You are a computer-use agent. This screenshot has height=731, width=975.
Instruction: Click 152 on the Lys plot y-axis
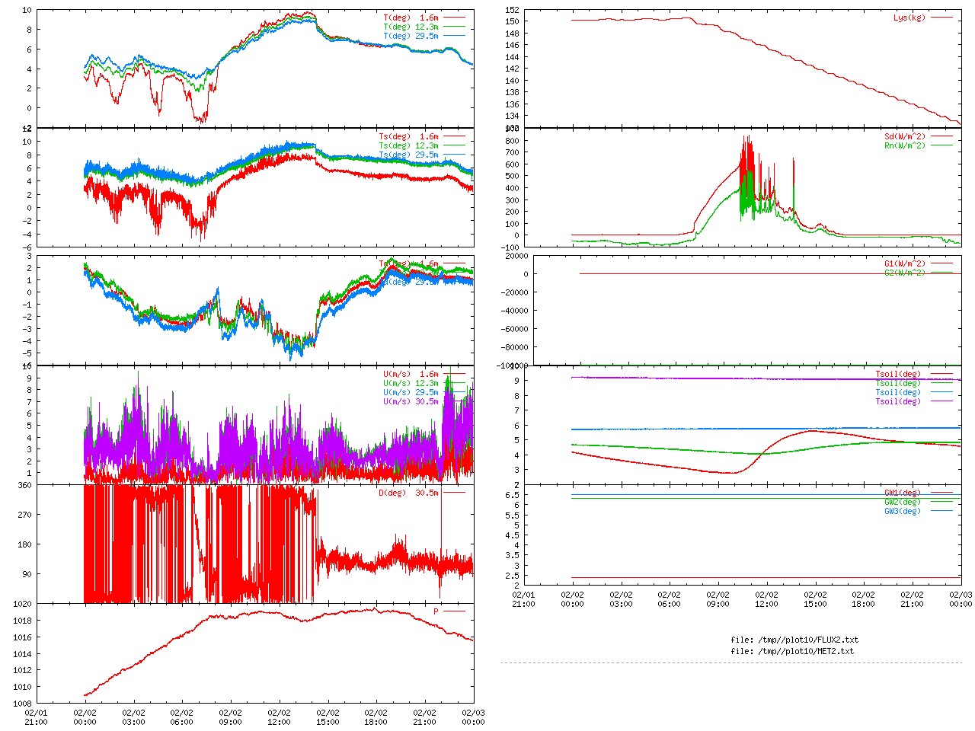click(x=512, y=10)
